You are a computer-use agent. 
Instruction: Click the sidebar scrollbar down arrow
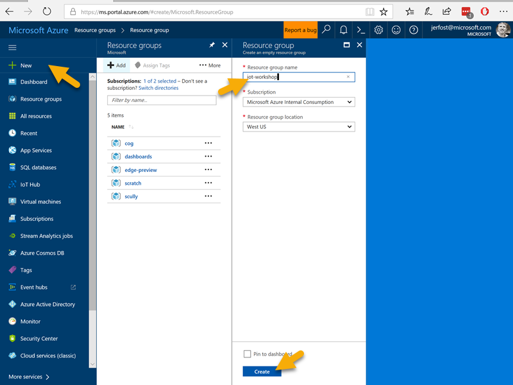click(92, 364)
